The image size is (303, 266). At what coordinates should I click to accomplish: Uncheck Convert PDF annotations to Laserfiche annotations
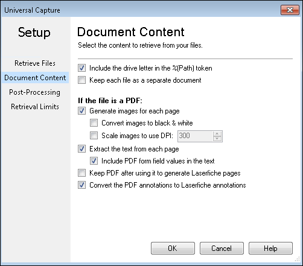[81, 185]
